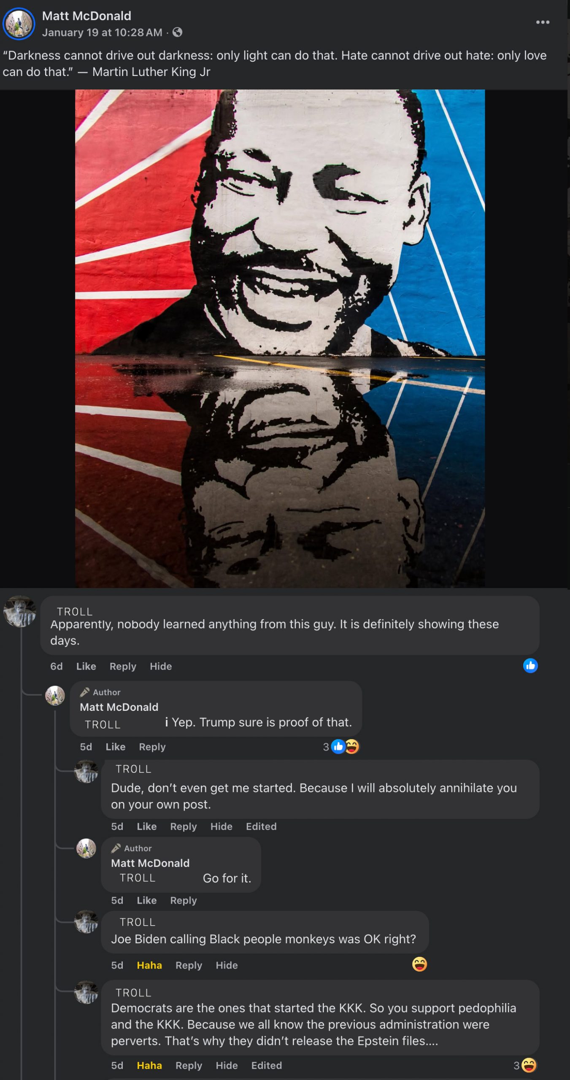Open reactions on the Trump reply comment
The width and height of the screenshot is (570, 1080).
pyautogui.click(x=341, y=747)
